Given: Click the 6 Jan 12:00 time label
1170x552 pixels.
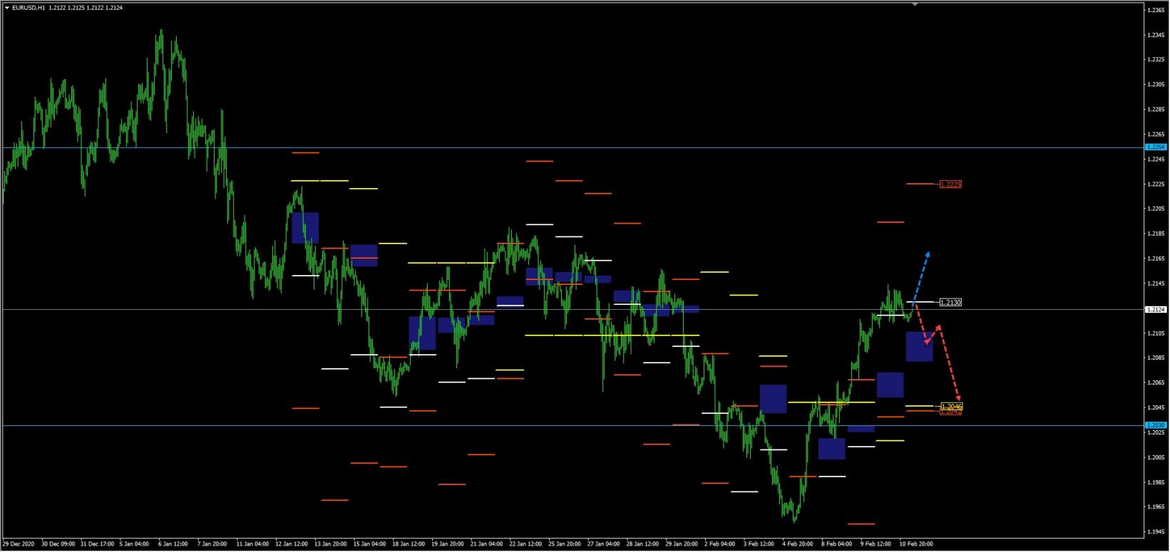Looking at the screenshot, I should point(173,544).
